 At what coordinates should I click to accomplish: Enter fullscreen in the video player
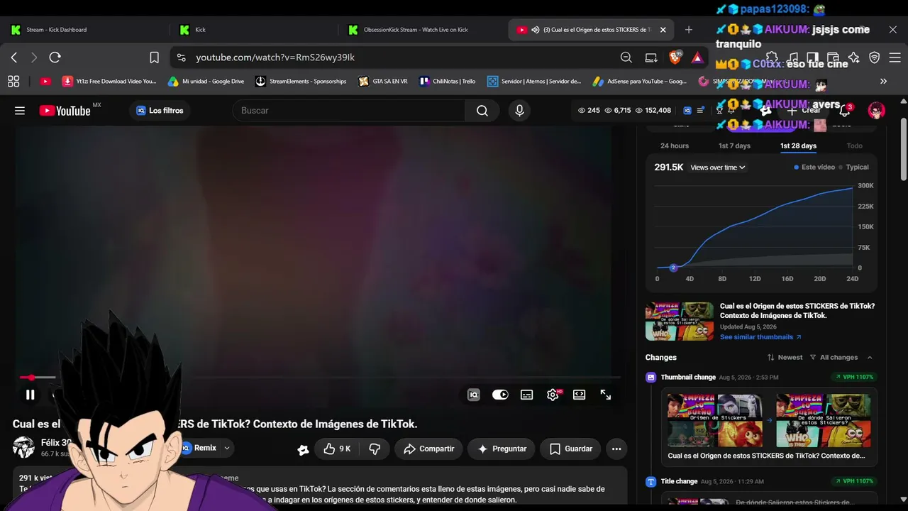606,395
